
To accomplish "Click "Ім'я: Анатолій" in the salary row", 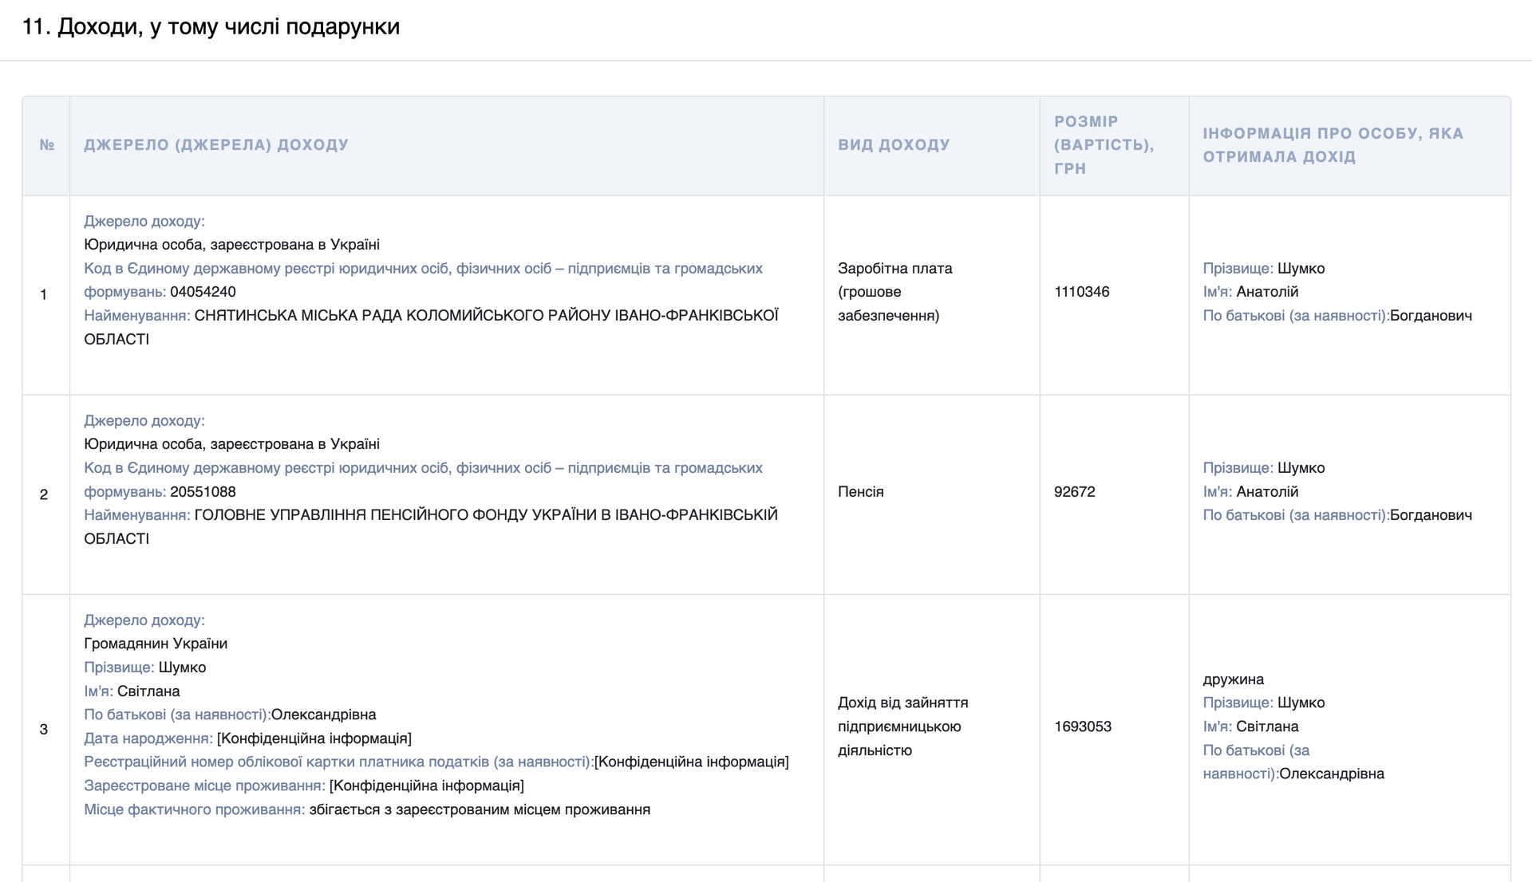I will click(x=1251, y=292).
